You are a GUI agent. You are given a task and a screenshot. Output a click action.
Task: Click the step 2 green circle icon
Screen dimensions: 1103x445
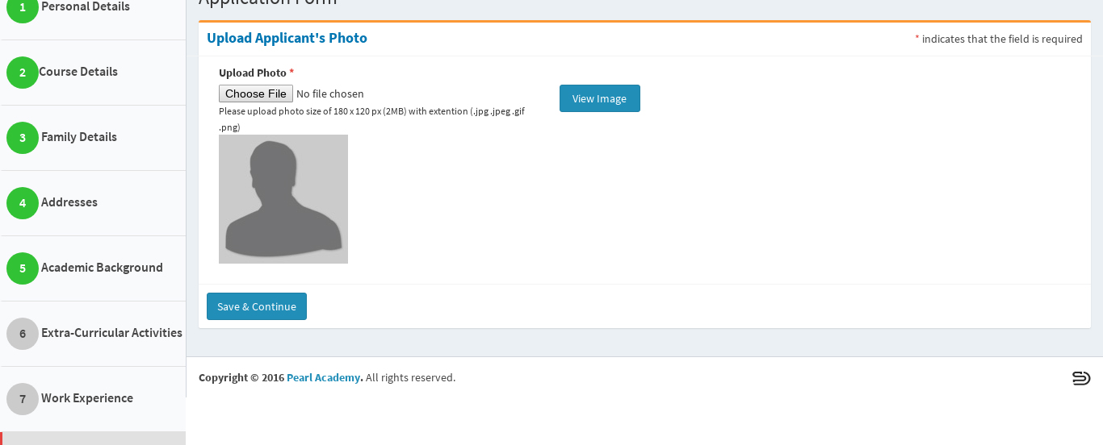point(23,73)
